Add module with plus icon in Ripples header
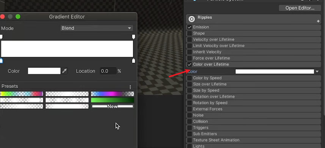This screenshot has width=325, height=148. [x=318, y=21]
